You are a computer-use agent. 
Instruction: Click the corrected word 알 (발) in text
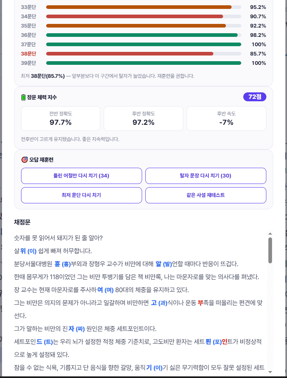tap(164, 264)
